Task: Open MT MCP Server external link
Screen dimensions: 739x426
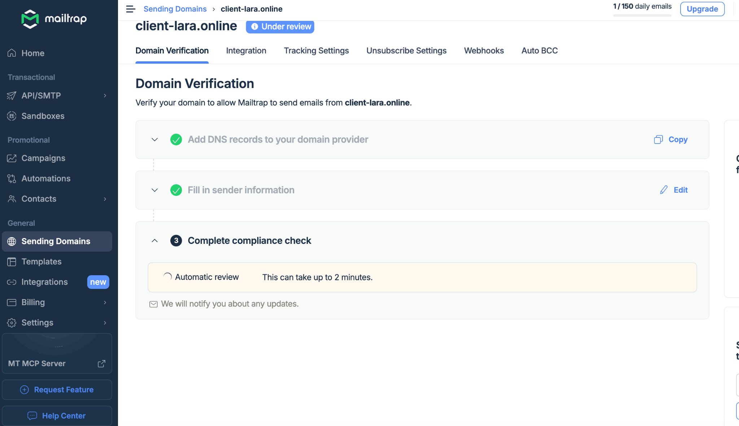Action: (x=101, y=364)
